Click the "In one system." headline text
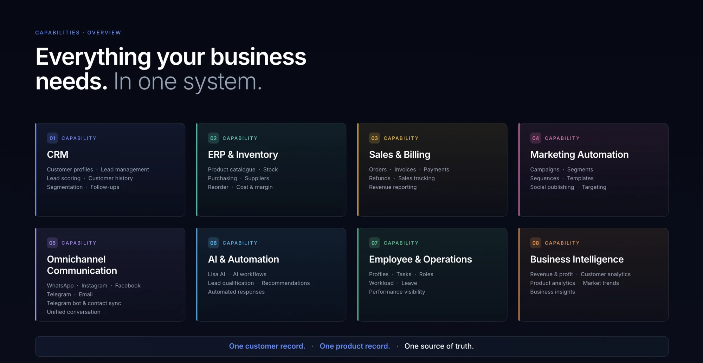The height and width of the screenshot is (363, 703). (188, 82)
